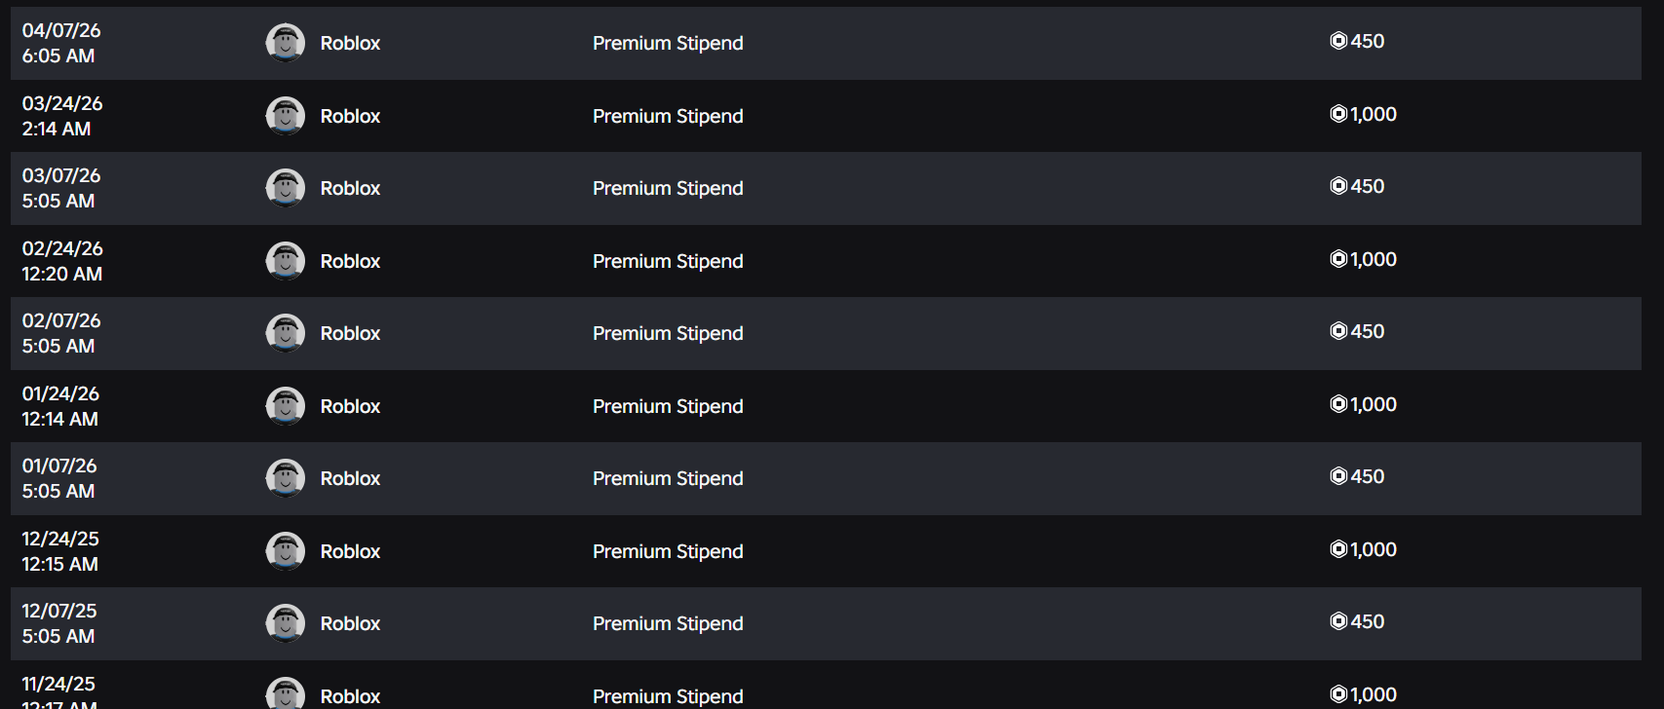Click the 1,000 amount in the 01/24/26 row

tap(1374, 404)
